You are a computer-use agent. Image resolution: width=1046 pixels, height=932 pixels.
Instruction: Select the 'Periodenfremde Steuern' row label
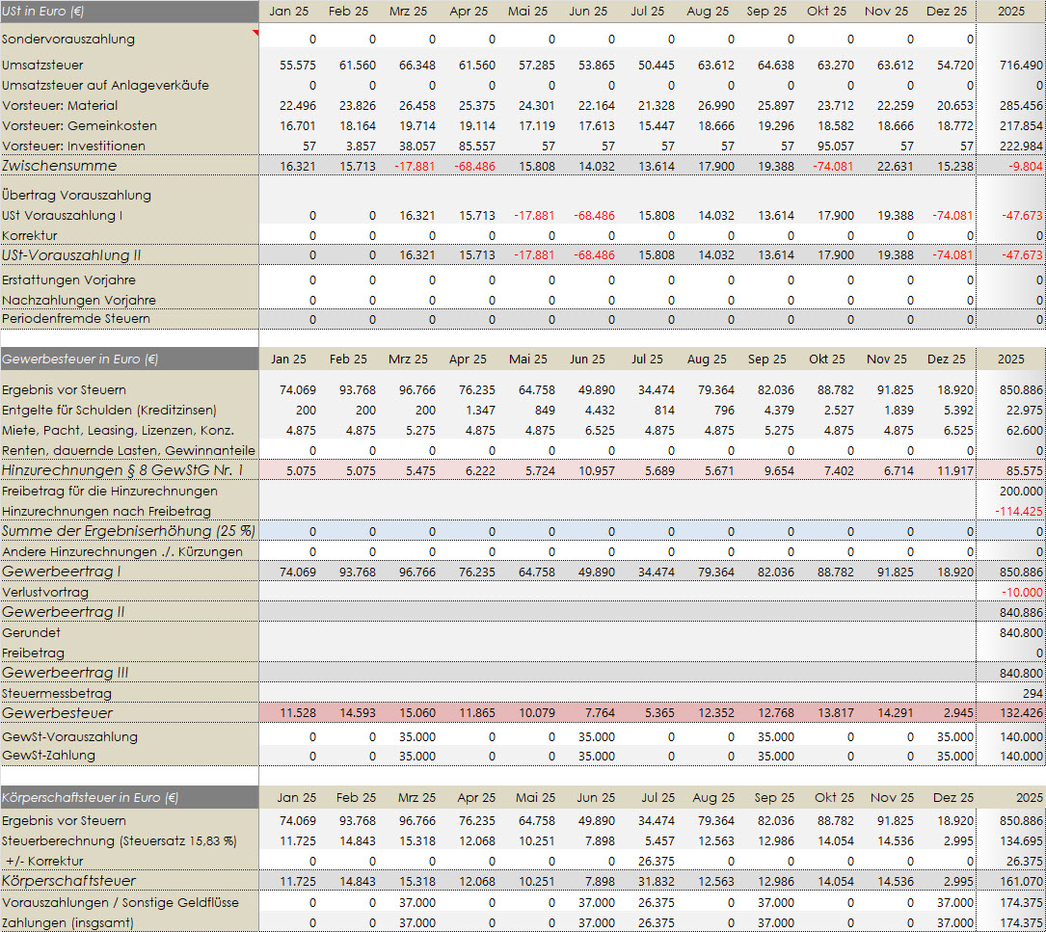pos(76,319)
